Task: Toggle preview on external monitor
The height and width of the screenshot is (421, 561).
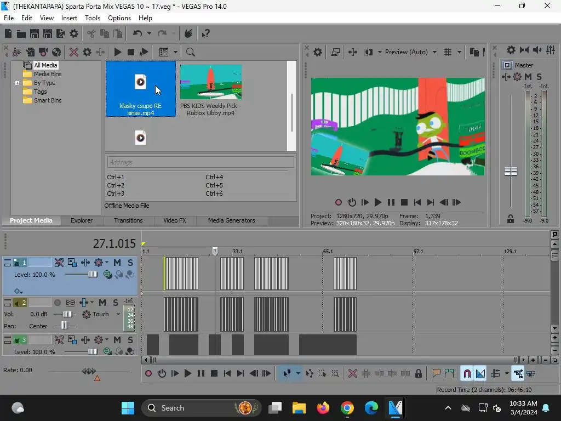Action: 335,52
